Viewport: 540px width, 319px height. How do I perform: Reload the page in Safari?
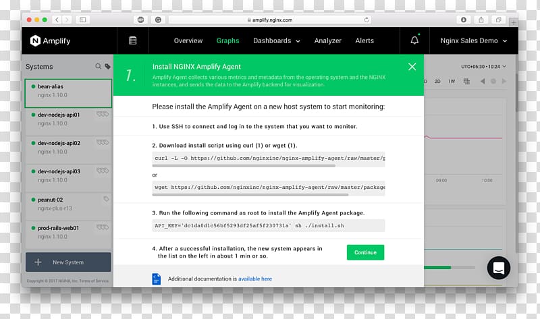[x=367, y=20]
